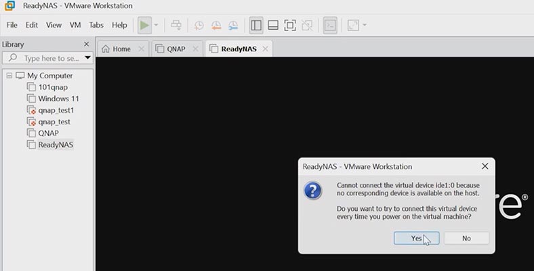Open the View menu
Image resolution: width=534 pixels, height=271 pixels.
click(x=54, y=25)
